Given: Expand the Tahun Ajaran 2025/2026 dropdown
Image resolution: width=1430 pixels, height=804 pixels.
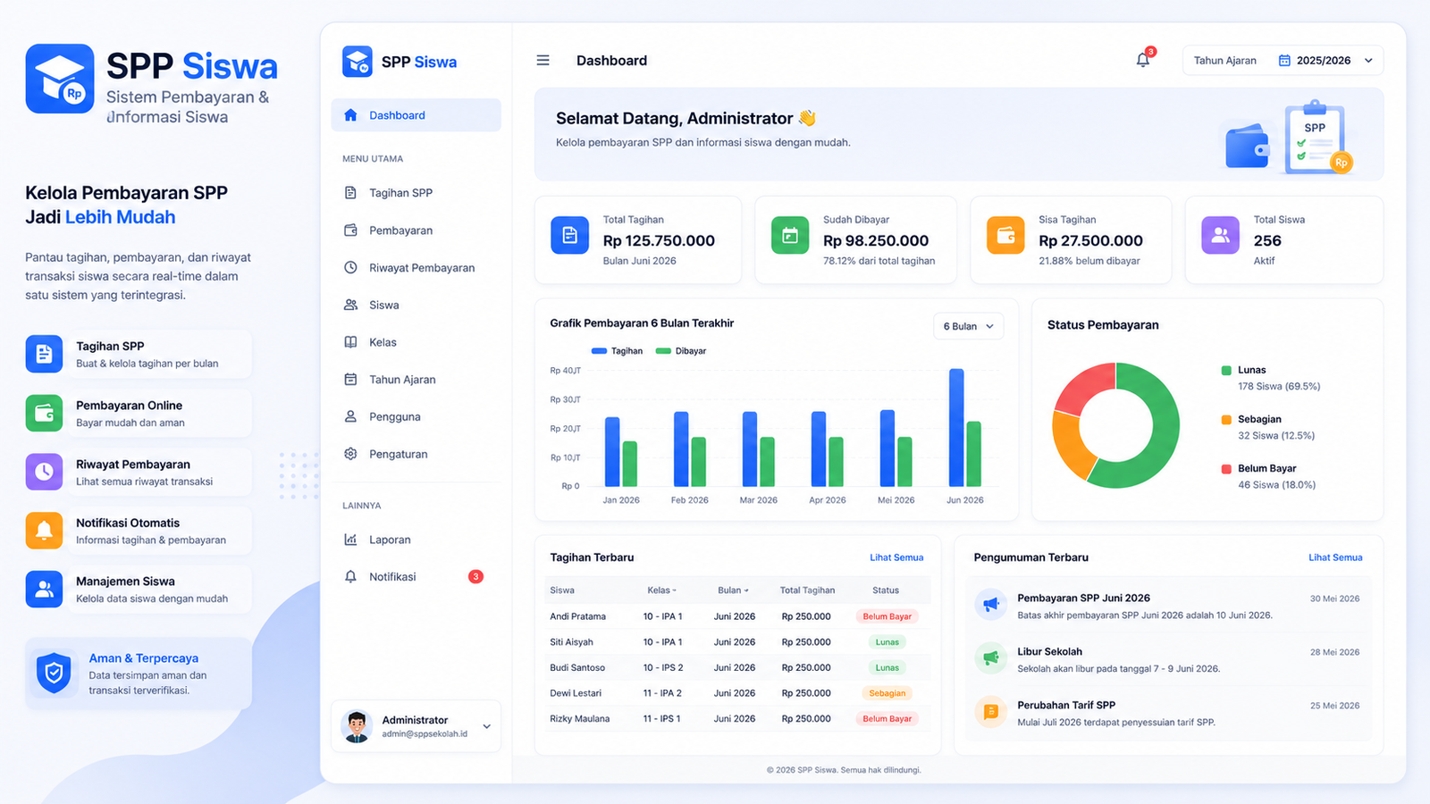Looking at the screenshot, I should [1283, 61].
